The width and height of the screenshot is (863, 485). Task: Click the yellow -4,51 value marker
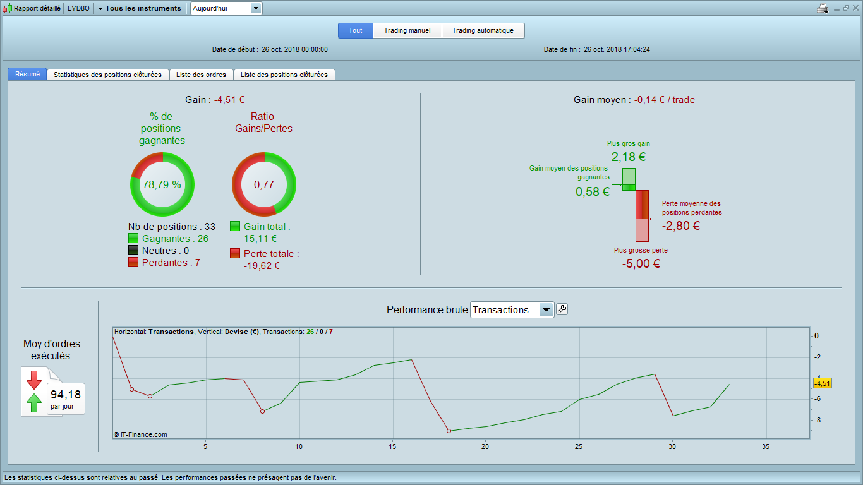click(822, 383)
